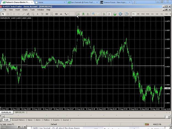
Task: Open the chart templates dropdown
Action: tap(127, 14)
